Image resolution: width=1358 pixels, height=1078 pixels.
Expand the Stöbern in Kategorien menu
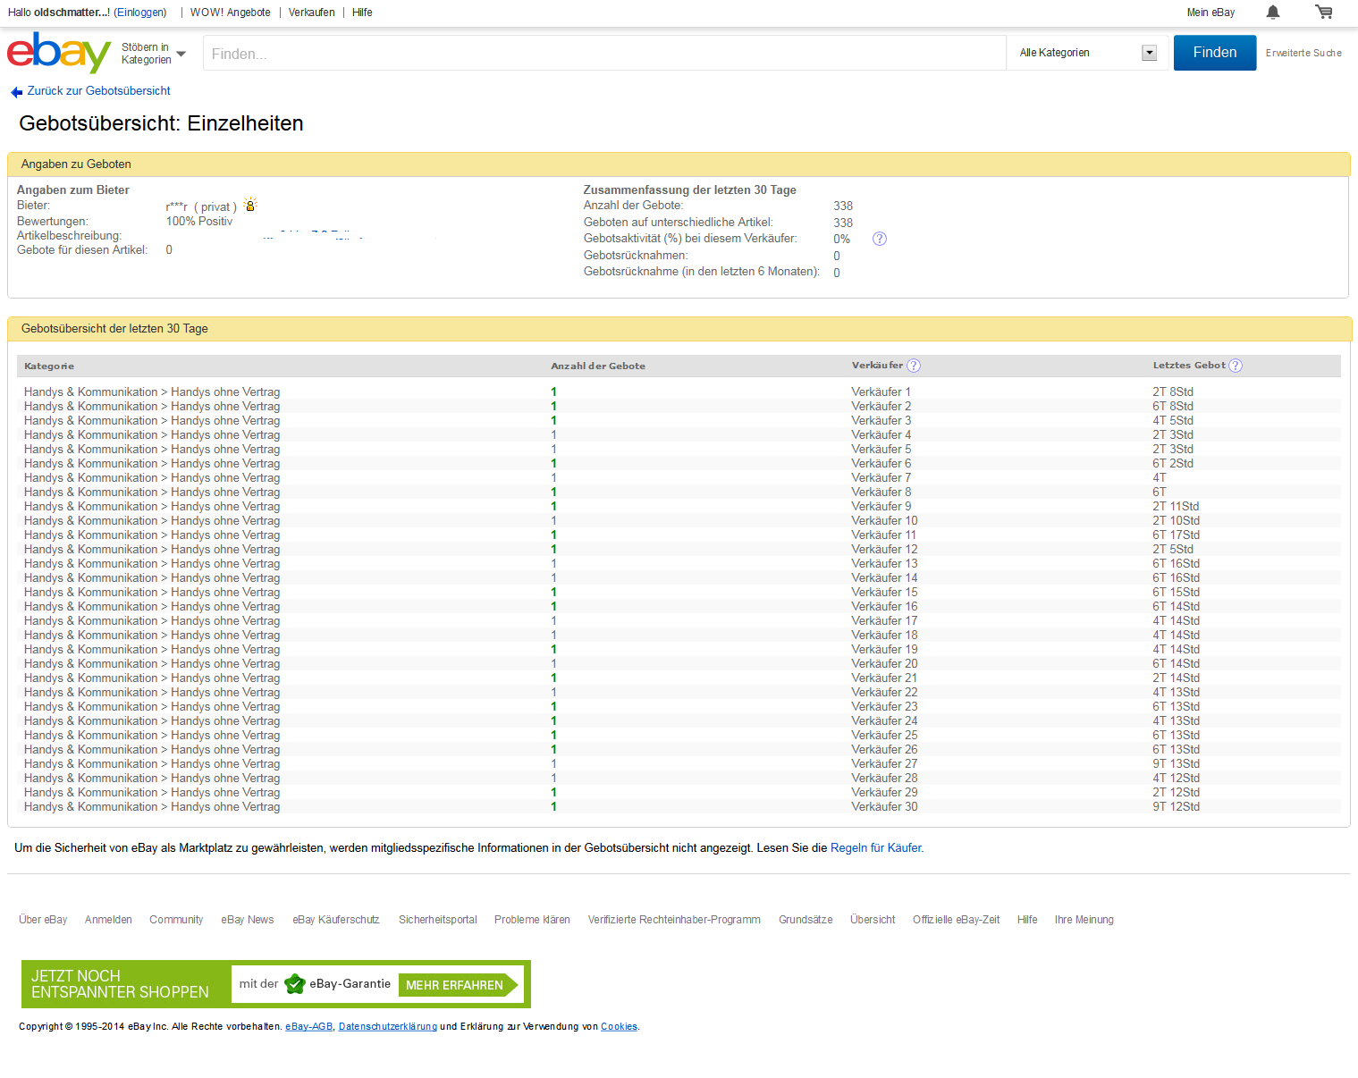(x=154, y=54)
